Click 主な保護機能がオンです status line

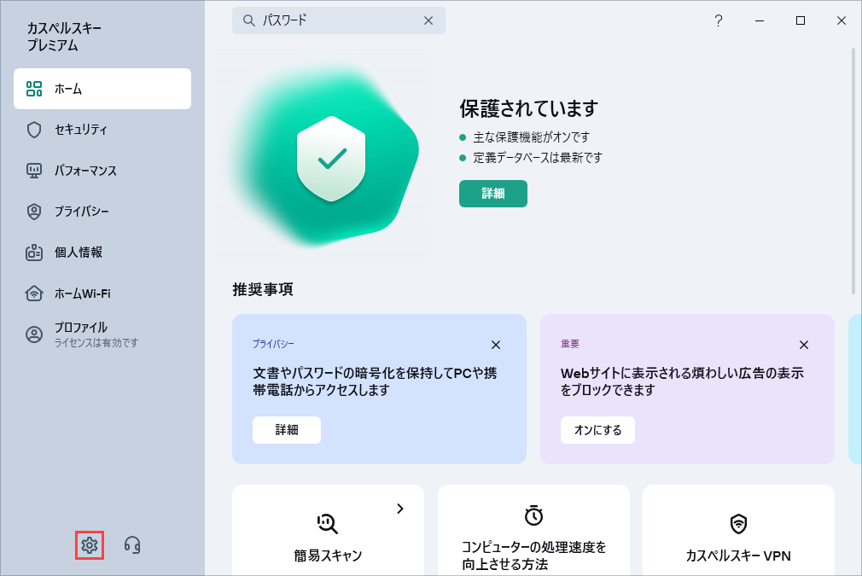[x=531, y=137]
